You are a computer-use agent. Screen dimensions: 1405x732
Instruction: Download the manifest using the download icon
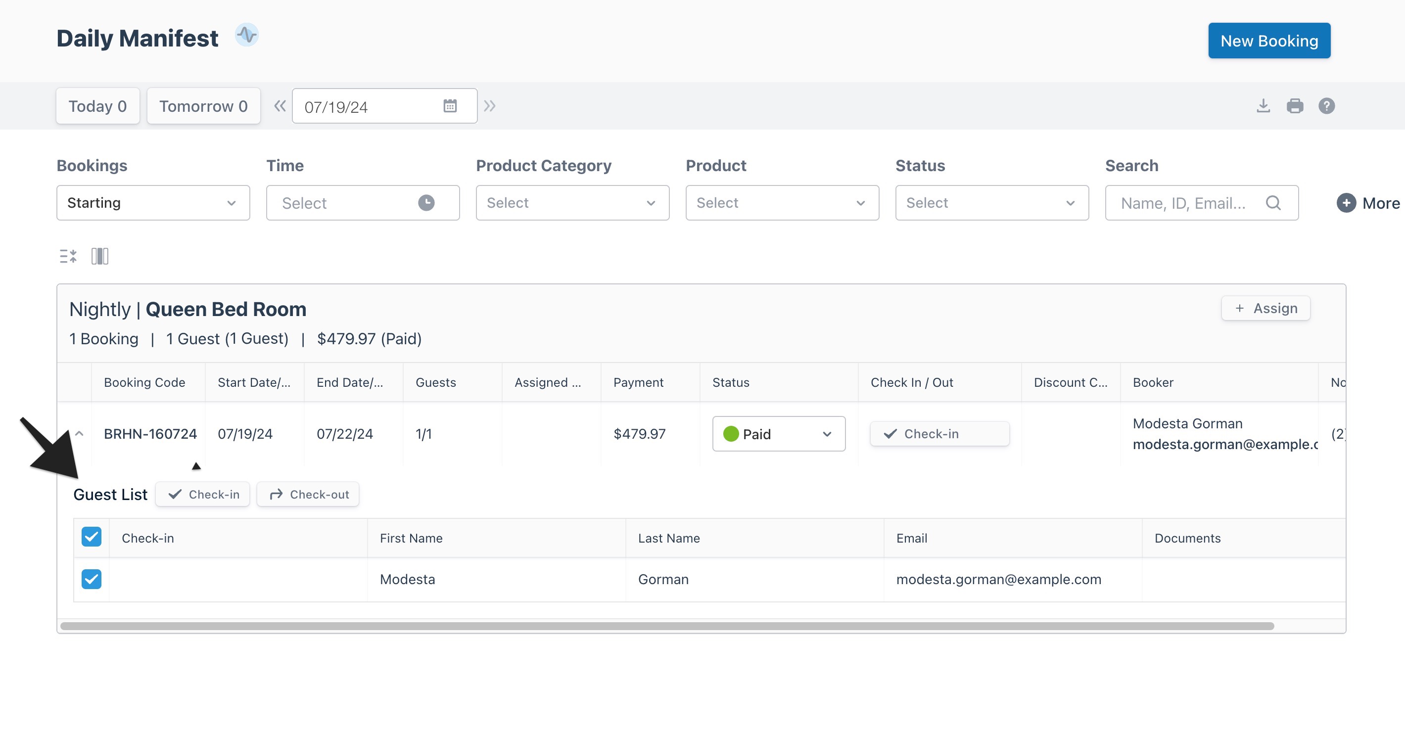tap(1263, 106)
